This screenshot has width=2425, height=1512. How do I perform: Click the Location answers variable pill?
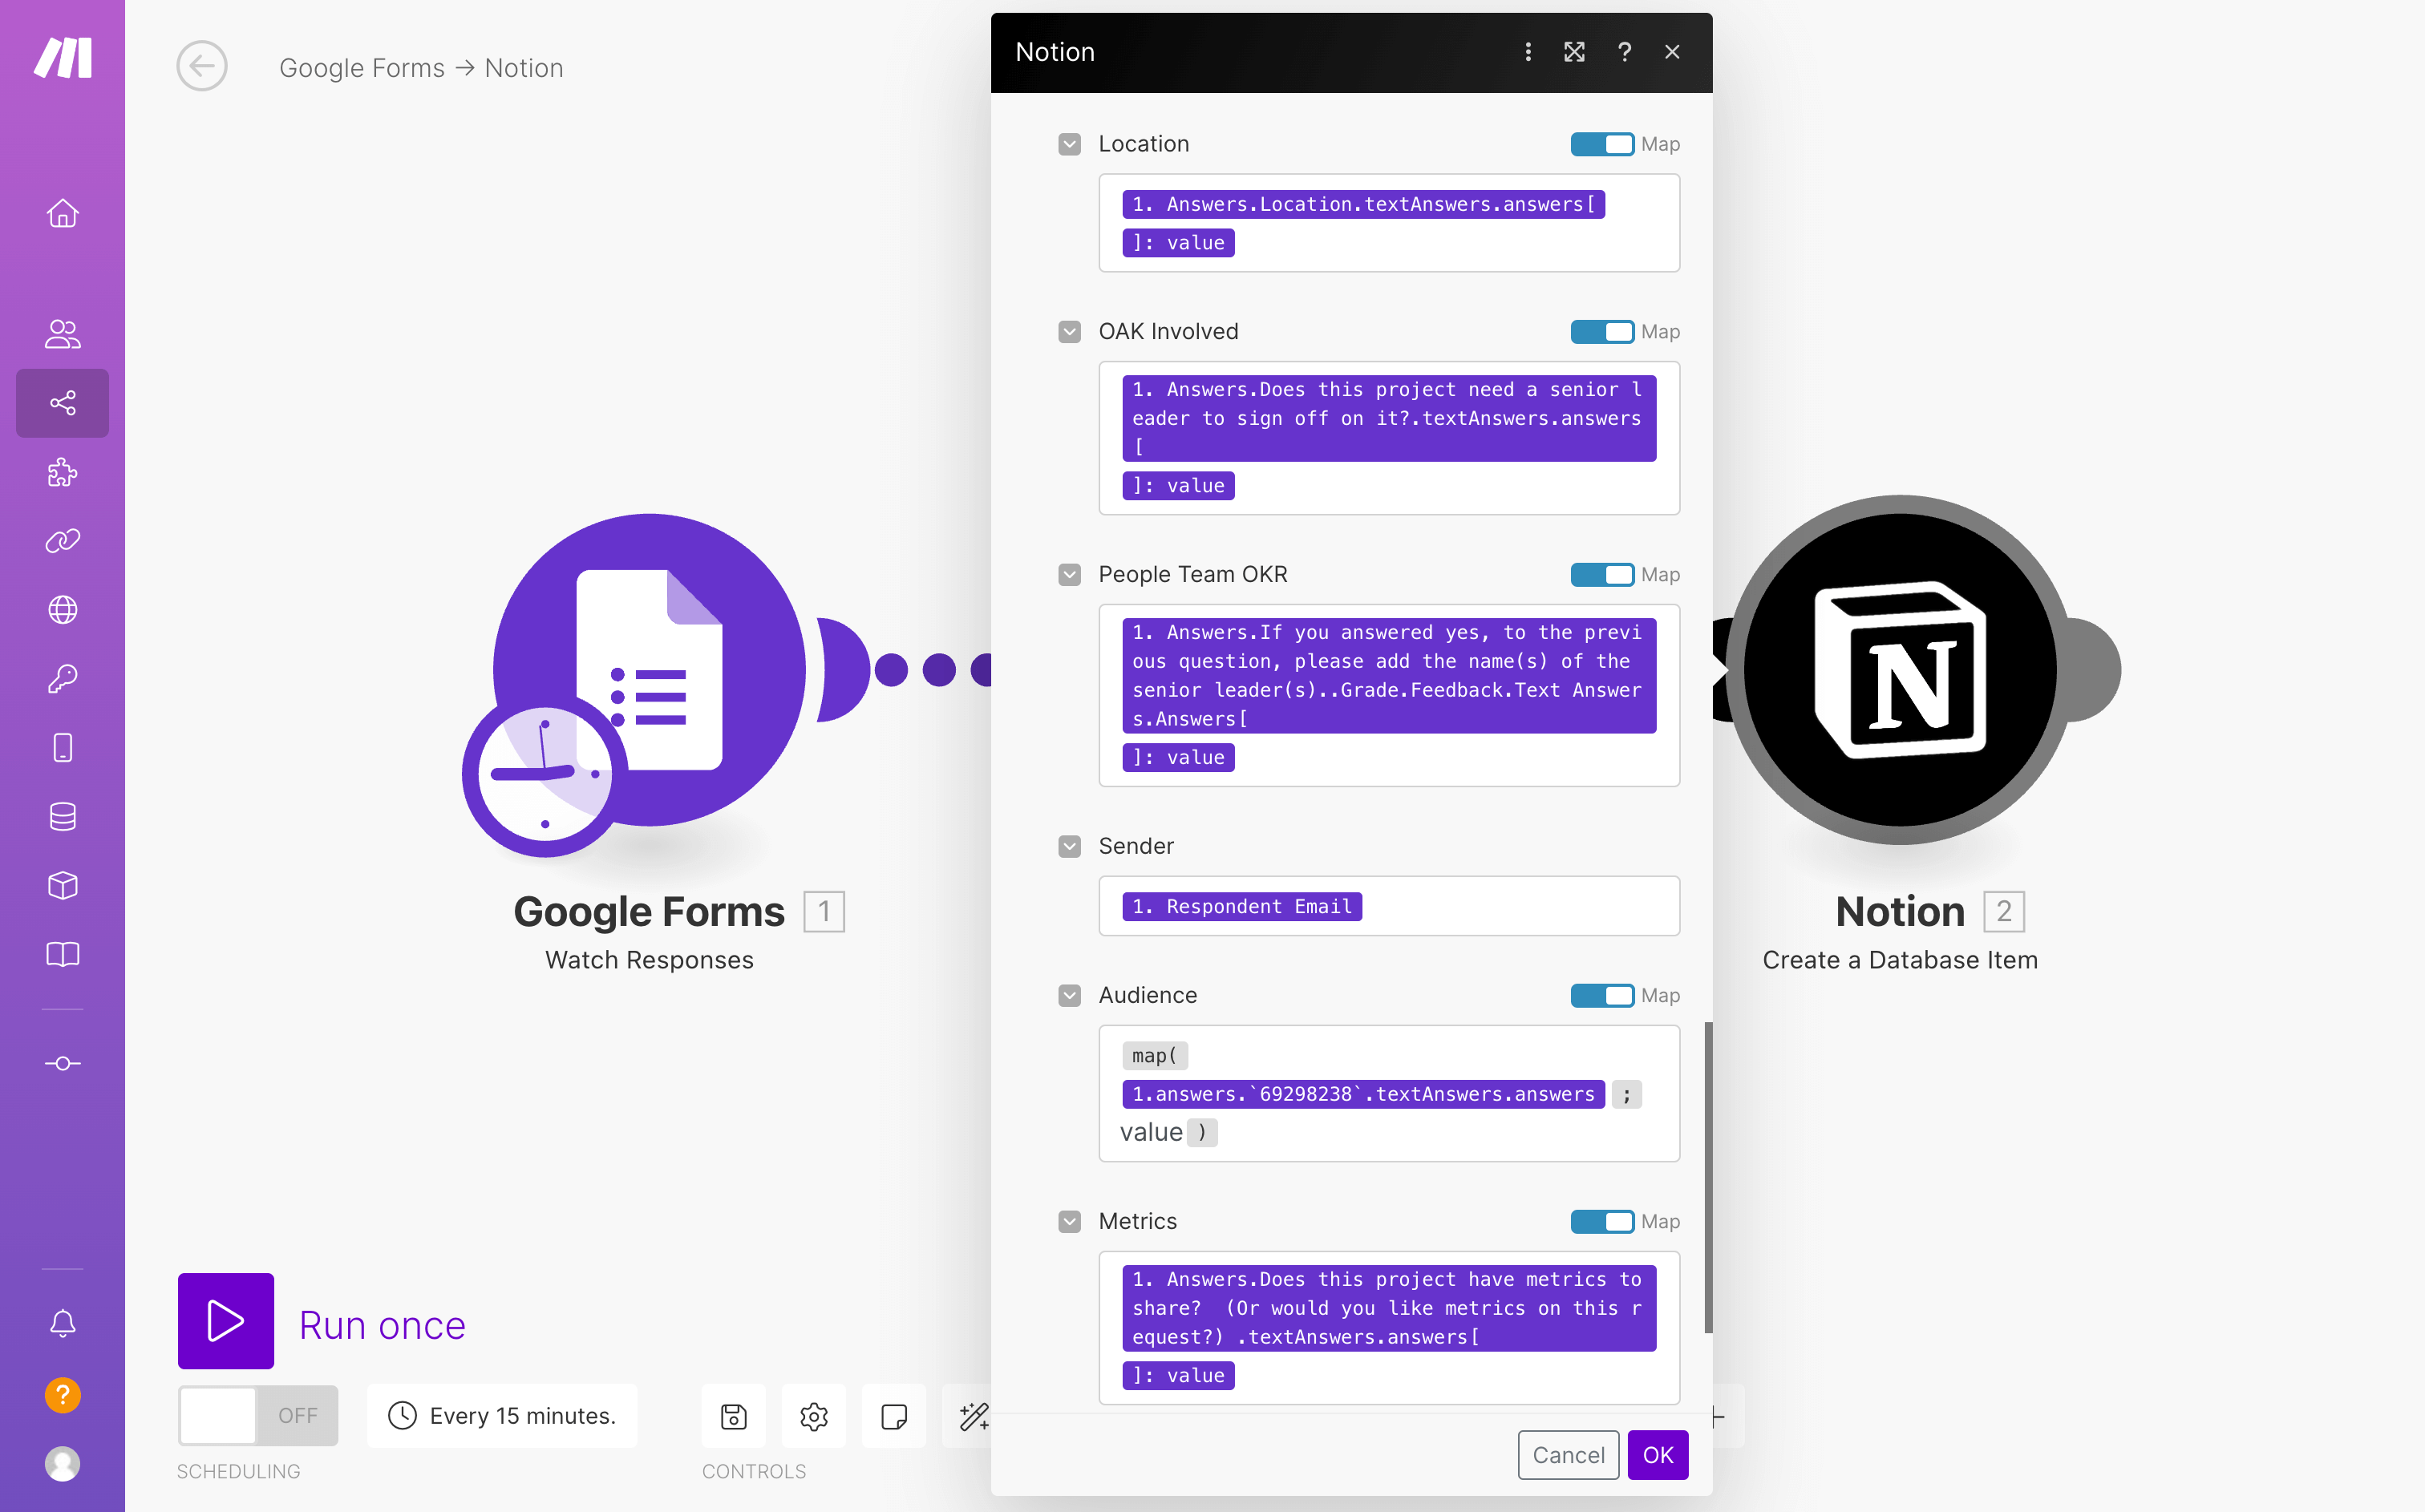1364,204
